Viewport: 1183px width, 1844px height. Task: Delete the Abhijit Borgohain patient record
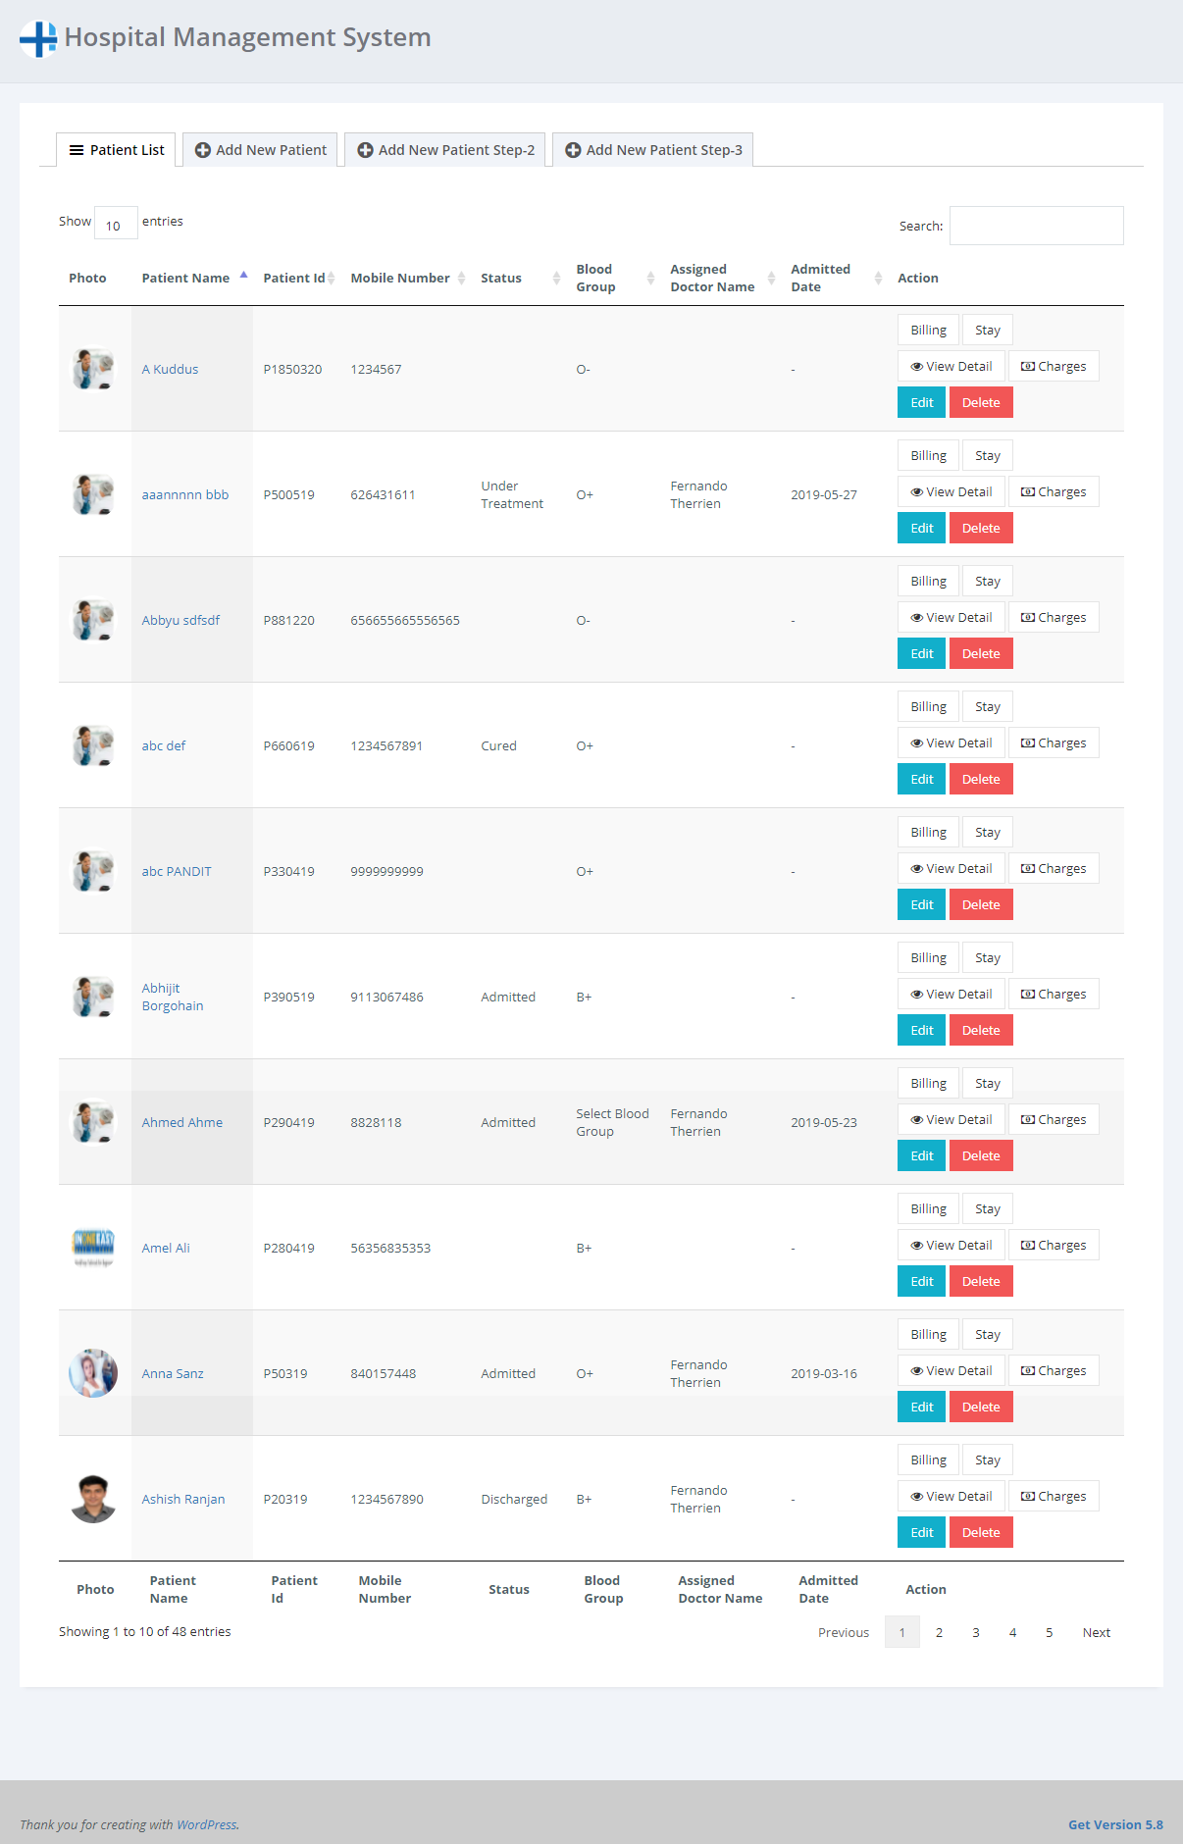[981, 1030]
